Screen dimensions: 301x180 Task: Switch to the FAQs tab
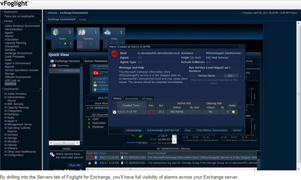pos(83,20)
